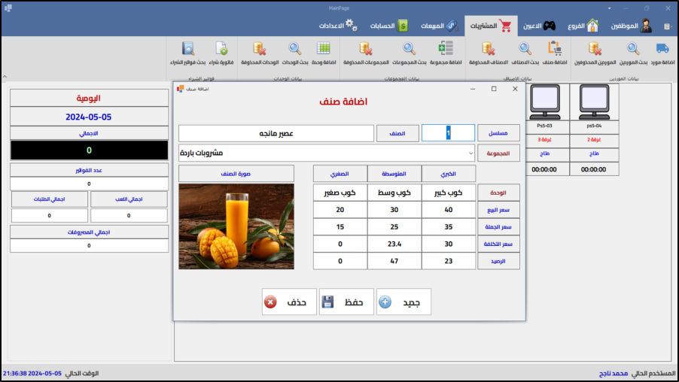Image resolution: width=679 pixels, height=382 pixels.
Task: Click the New (جديد) button
Action: [403, 302]
